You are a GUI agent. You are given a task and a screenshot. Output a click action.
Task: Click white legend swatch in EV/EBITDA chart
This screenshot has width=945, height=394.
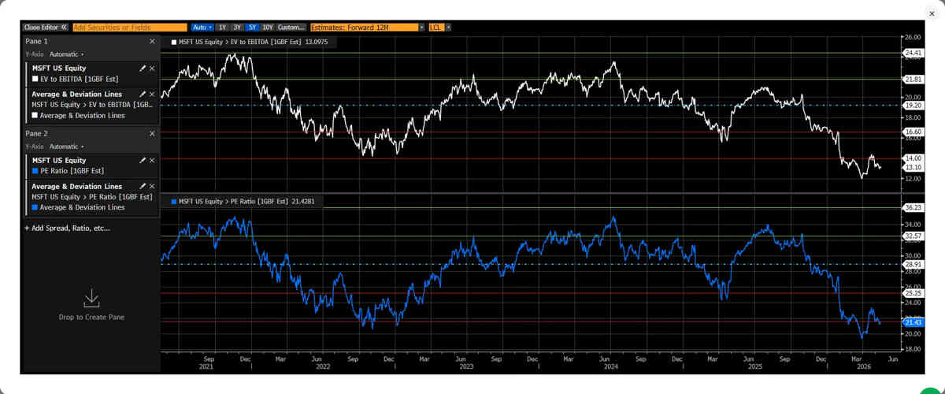click(x=174, y=42)
